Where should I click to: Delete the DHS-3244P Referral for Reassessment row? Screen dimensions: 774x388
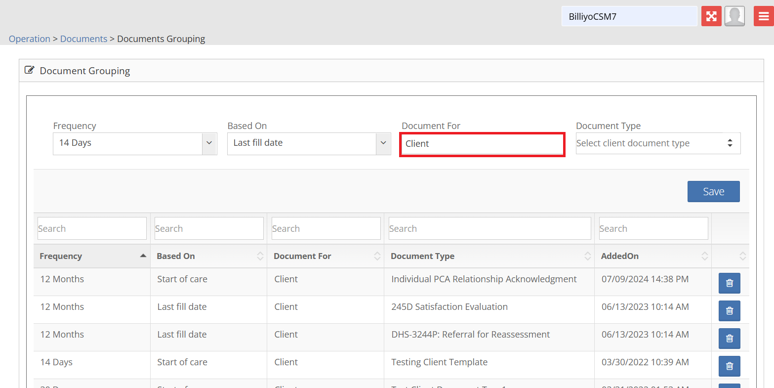pyautogui.click(x=729, y=339)
